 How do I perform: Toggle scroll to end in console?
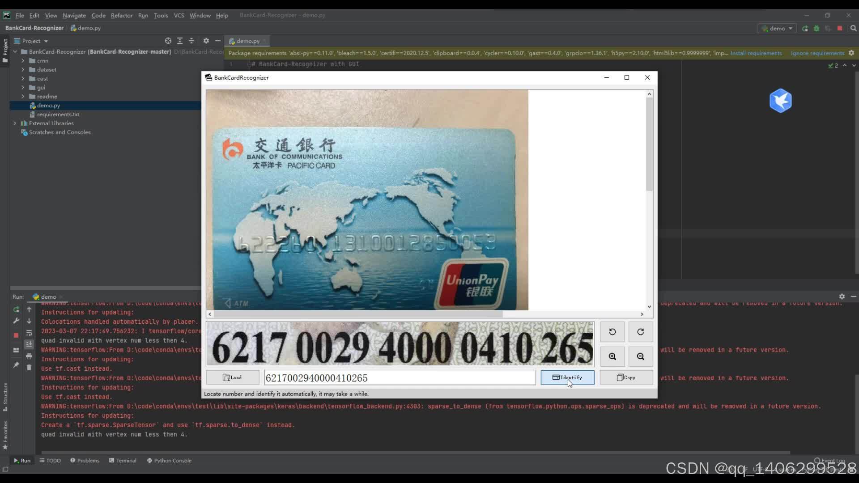click(29, 344)
